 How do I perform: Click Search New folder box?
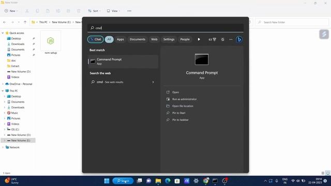point(292,22)
